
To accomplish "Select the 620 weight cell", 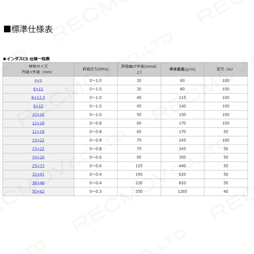I will pyautogui.click(x=182, y=174).
